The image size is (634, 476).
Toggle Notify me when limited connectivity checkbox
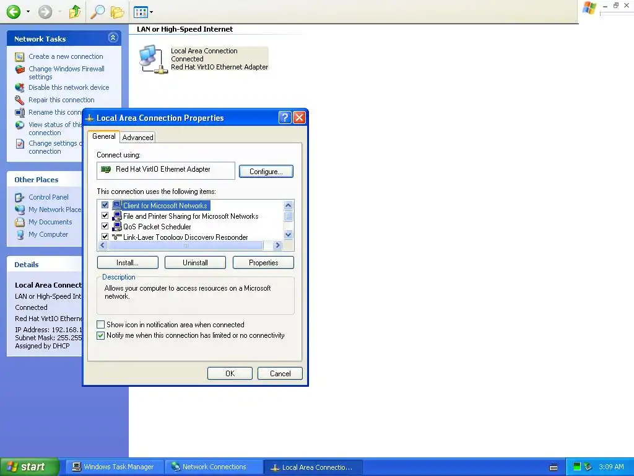tap(101, 335)
